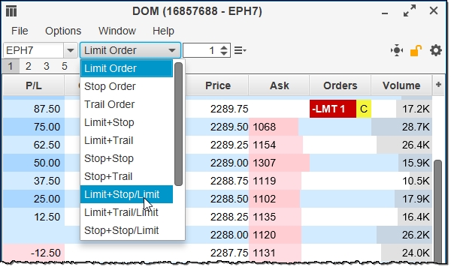This screenshot has width=451, height=270.
Task: Open the Options menu
Action: click(x=63, y=31)
